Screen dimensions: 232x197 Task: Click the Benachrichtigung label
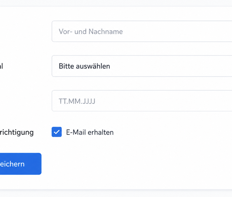17,133
